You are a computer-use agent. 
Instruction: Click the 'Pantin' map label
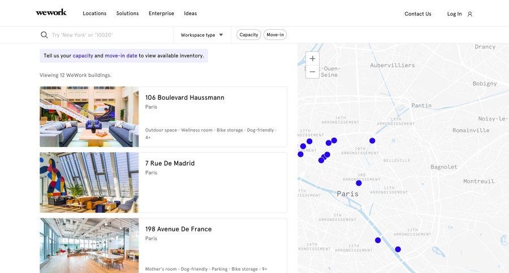click(x=421, y=105)
